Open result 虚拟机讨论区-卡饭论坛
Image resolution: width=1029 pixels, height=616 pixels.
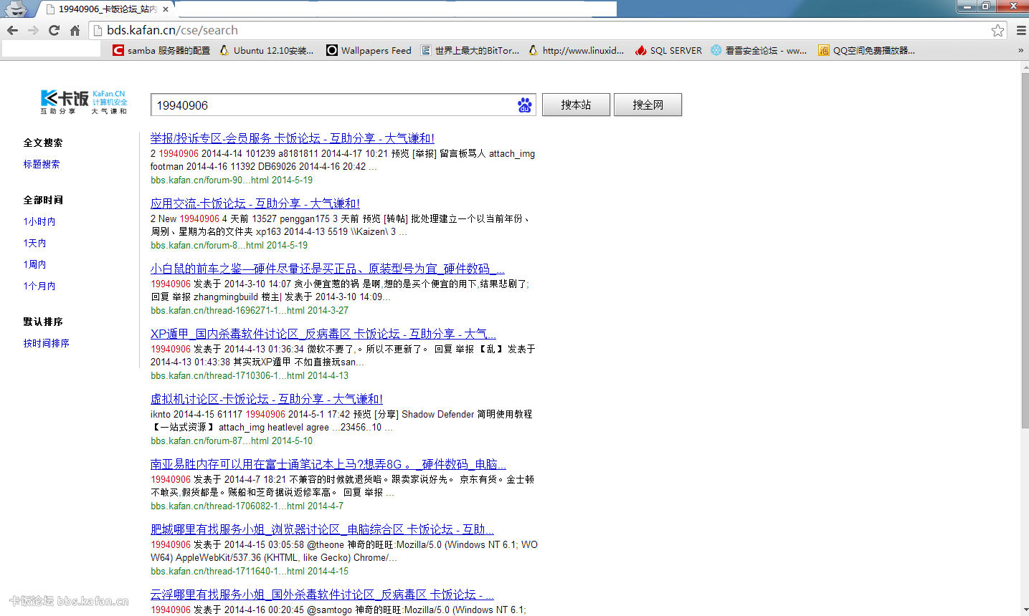coord(267,399)
